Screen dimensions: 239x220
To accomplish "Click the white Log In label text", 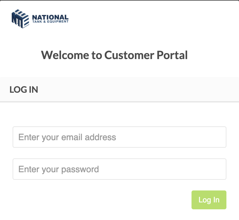I will point(209,200).
